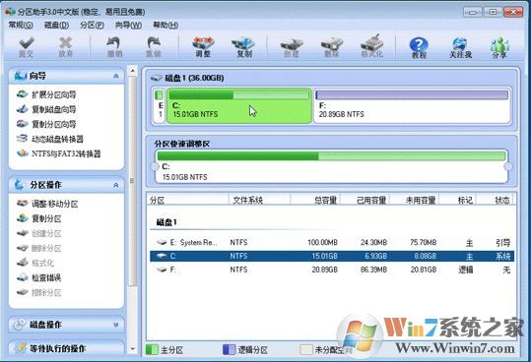Select the small E partition block
531x362 pixels.
click(x=160, y=105)
